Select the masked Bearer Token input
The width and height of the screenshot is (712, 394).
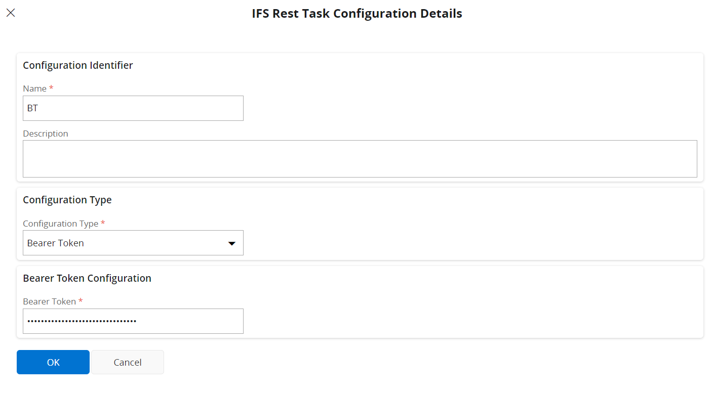133,321
